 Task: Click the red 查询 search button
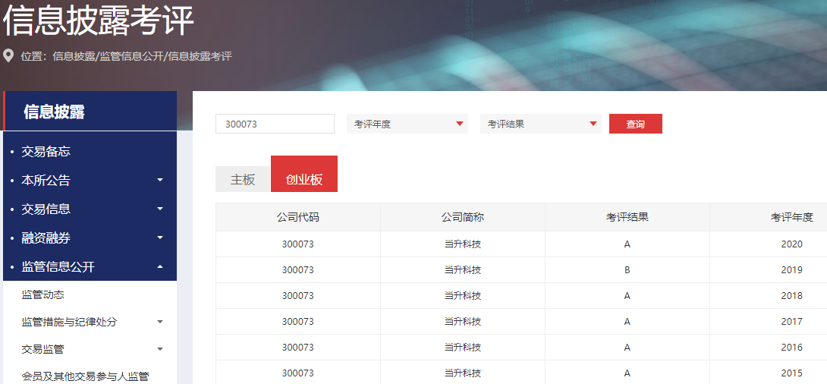(635, 124)
